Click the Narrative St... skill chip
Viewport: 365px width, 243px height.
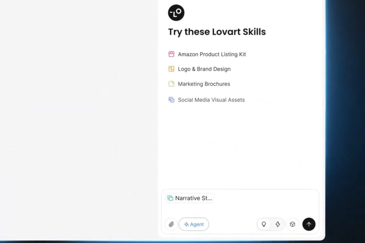coord(190,198)
